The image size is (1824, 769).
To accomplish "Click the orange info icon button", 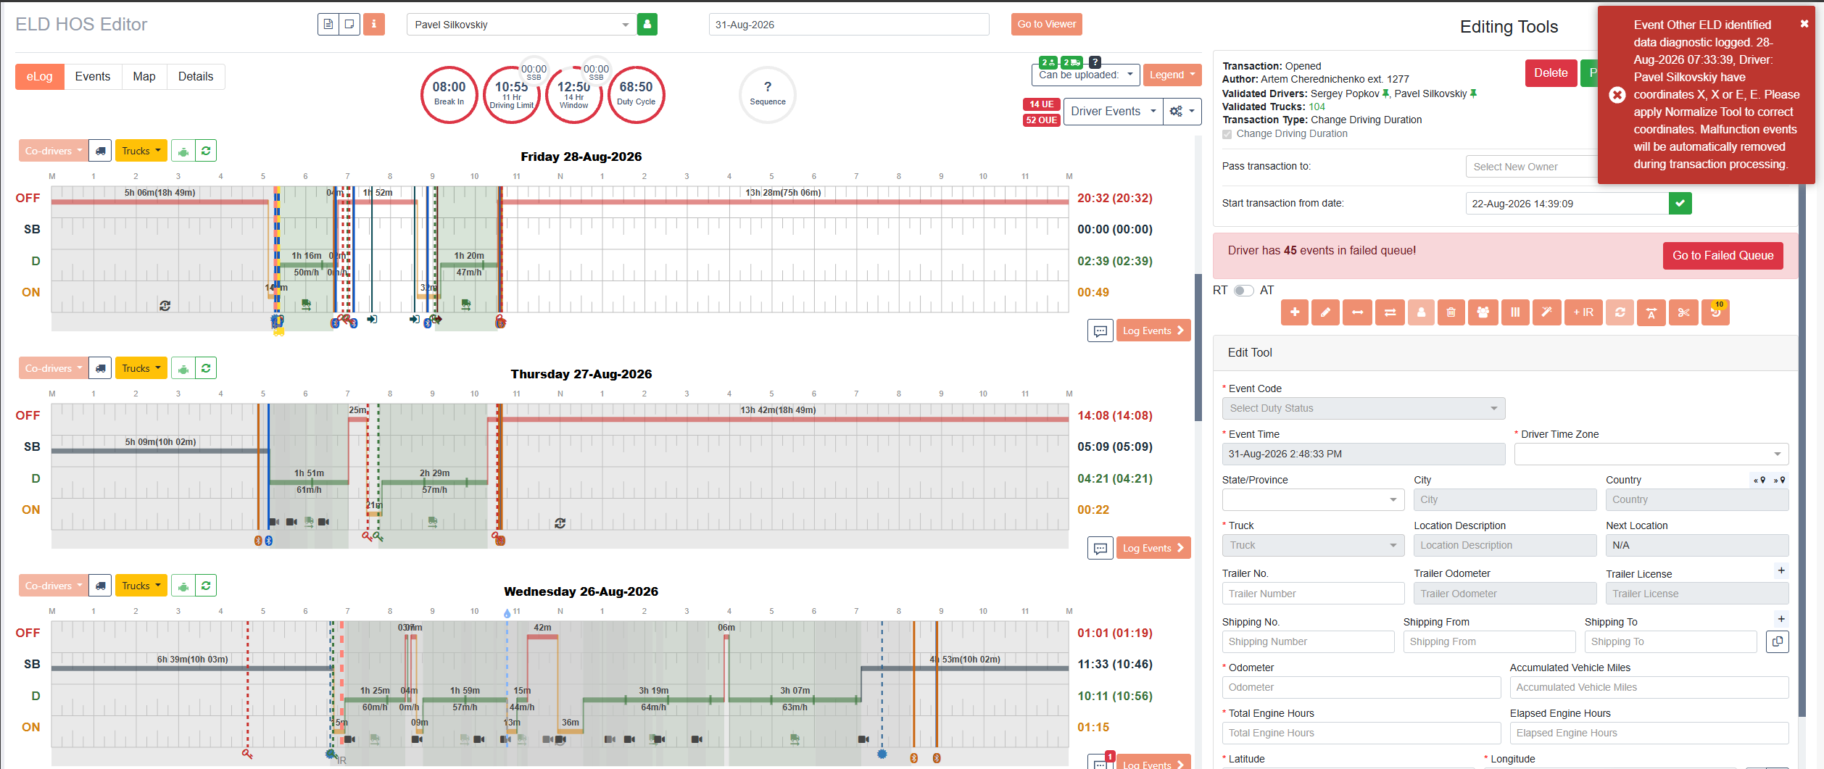I will pos(374,24).
